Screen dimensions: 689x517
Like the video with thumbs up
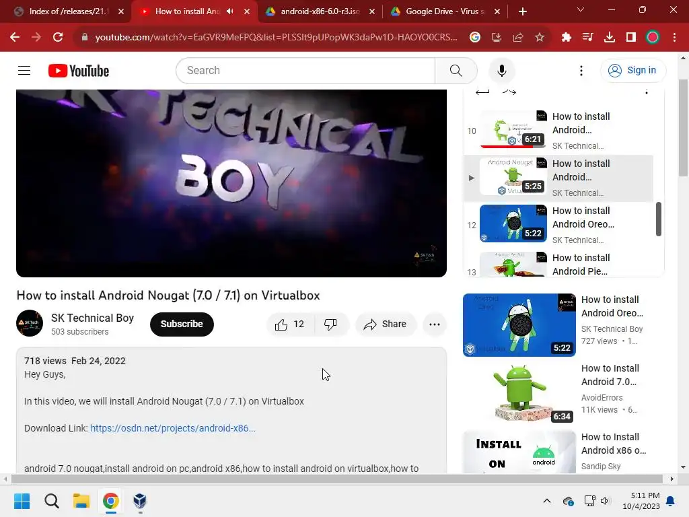[x=289, y=324]
